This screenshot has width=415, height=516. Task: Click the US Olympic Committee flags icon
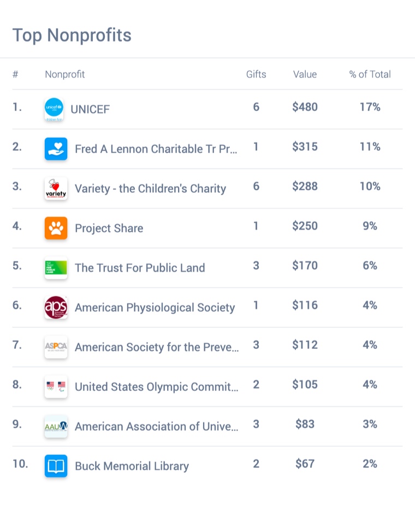pos(56,386)
